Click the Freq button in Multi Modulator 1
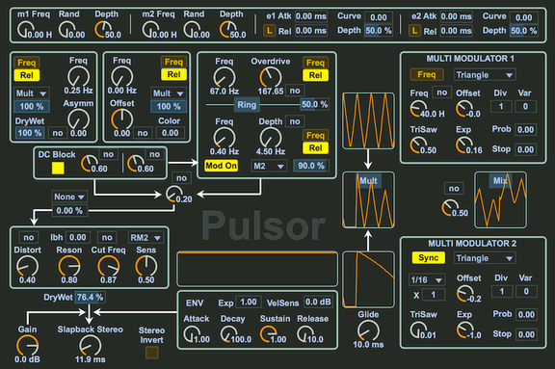 coord(426,74)
